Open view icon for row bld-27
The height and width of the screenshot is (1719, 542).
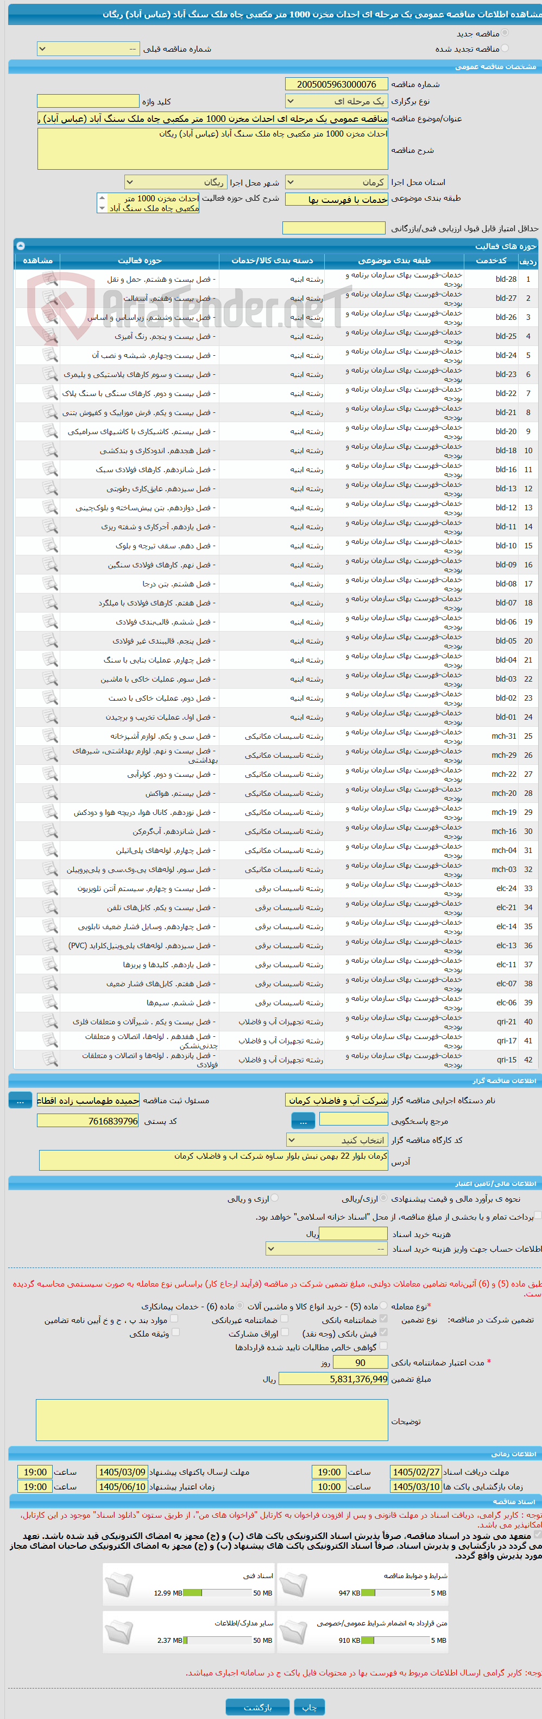click(50, 298)
